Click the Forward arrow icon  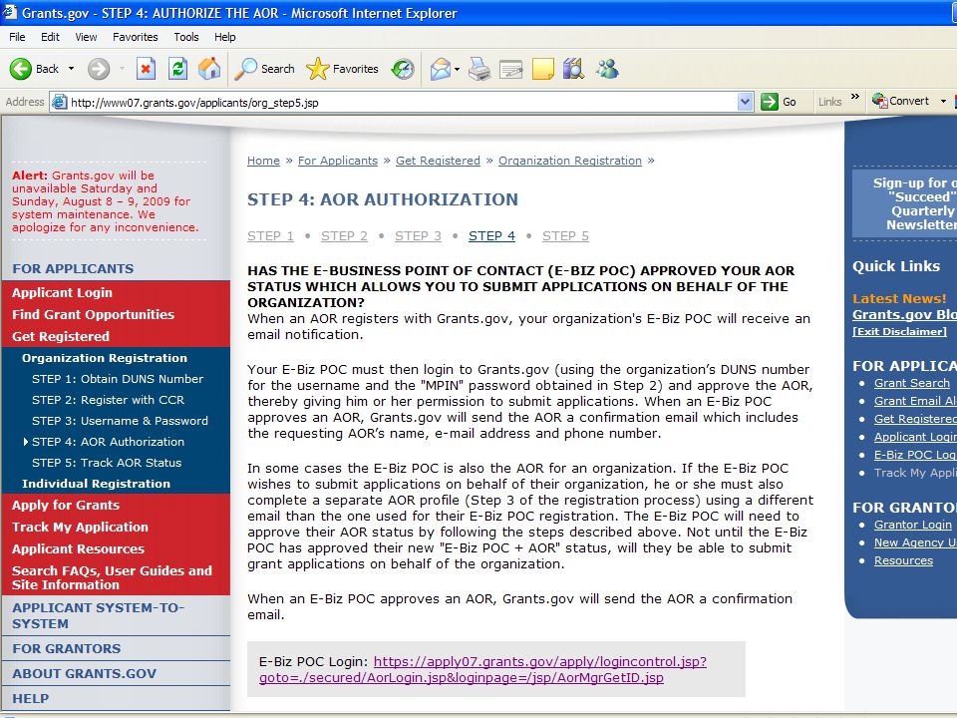[99, 69]
